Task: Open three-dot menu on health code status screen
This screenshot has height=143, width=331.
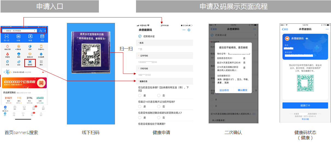Action: [327, 29]
